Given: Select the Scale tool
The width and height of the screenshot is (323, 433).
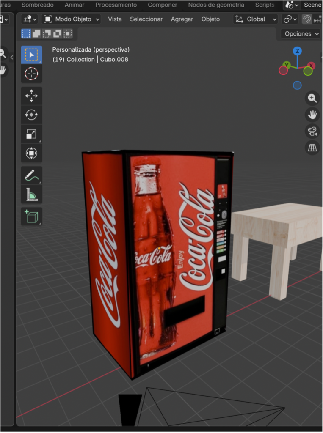Looking at the screenshot, I should click(31, 134).
